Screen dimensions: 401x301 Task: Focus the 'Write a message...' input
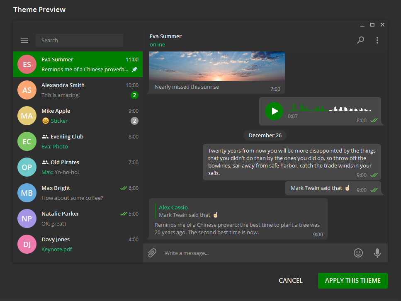click(253, 253)
